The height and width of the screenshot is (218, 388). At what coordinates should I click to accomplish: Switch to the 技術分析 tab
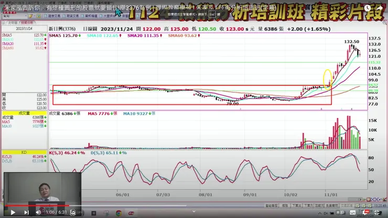[27, 23]
